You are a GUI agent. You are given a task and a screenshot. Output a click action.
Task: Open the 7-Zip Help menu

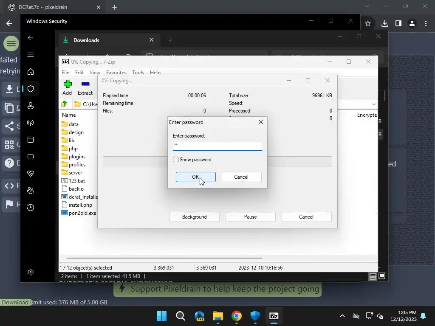[x=155, y=72]
